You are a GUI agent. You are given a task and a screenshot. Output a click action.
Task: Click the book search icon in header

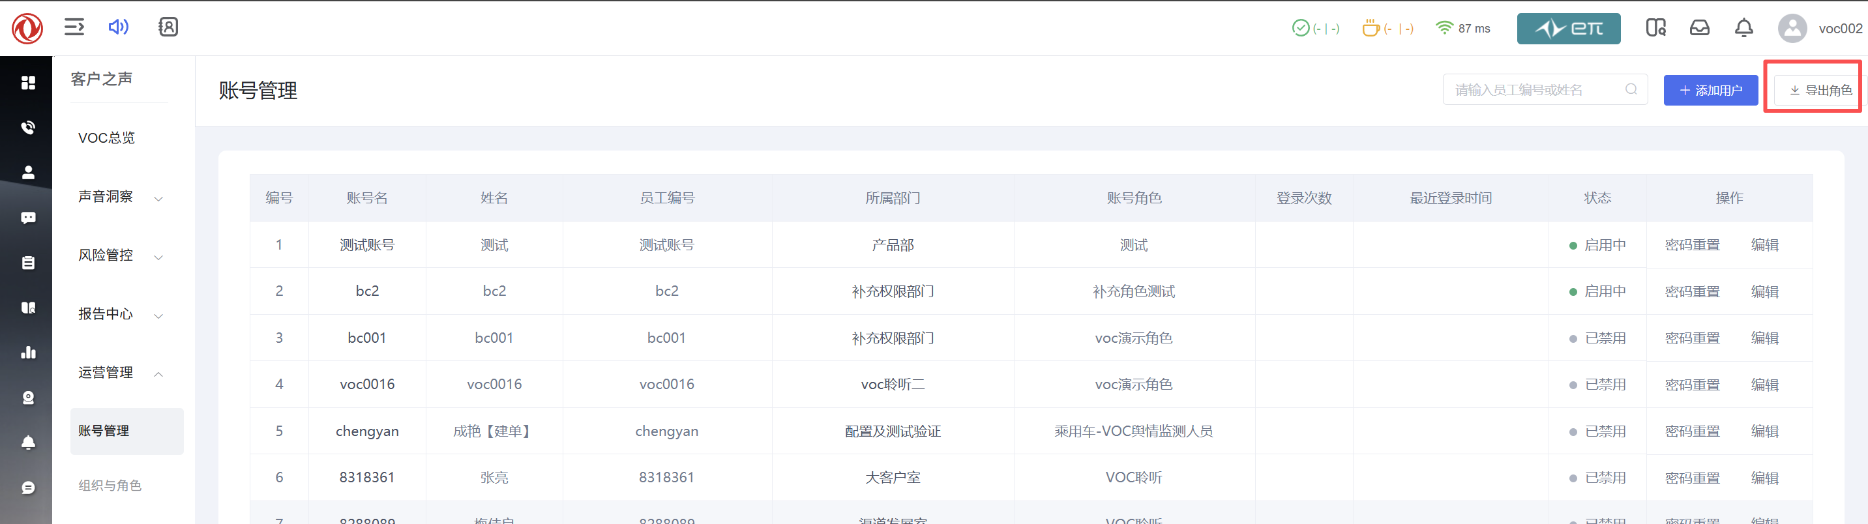1655,28
